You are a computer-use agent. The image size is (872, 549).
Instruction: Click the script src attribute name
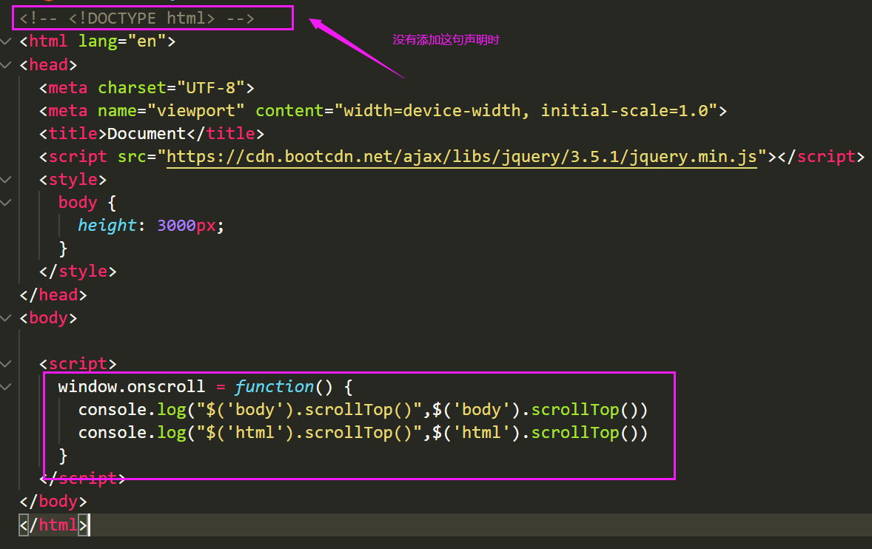pos(132,157)
